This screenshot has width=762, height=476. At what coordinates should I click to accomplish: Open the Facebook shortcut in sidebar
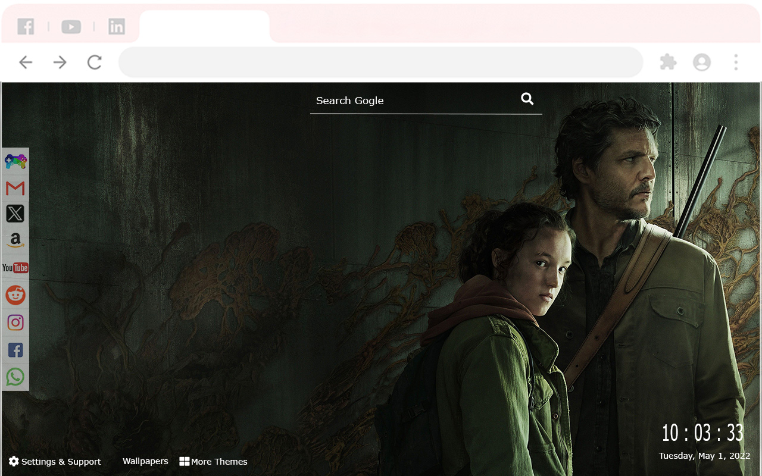click(15, 350)
